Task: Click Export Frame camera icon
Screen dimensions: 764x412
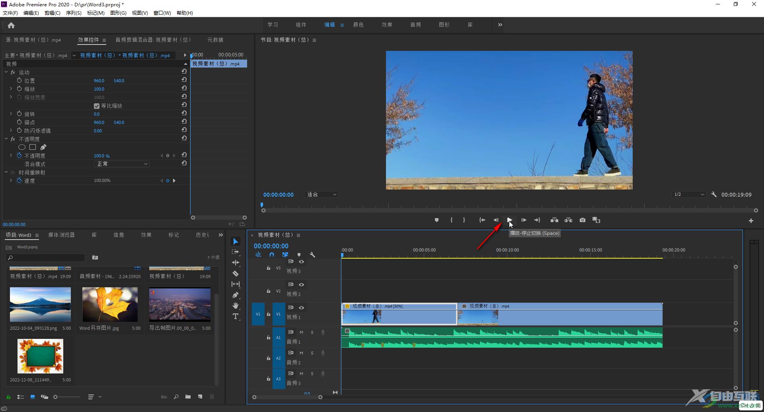Action: (583, 220)
